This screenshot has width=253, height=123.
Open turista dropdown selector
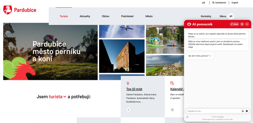click(57, 97)
